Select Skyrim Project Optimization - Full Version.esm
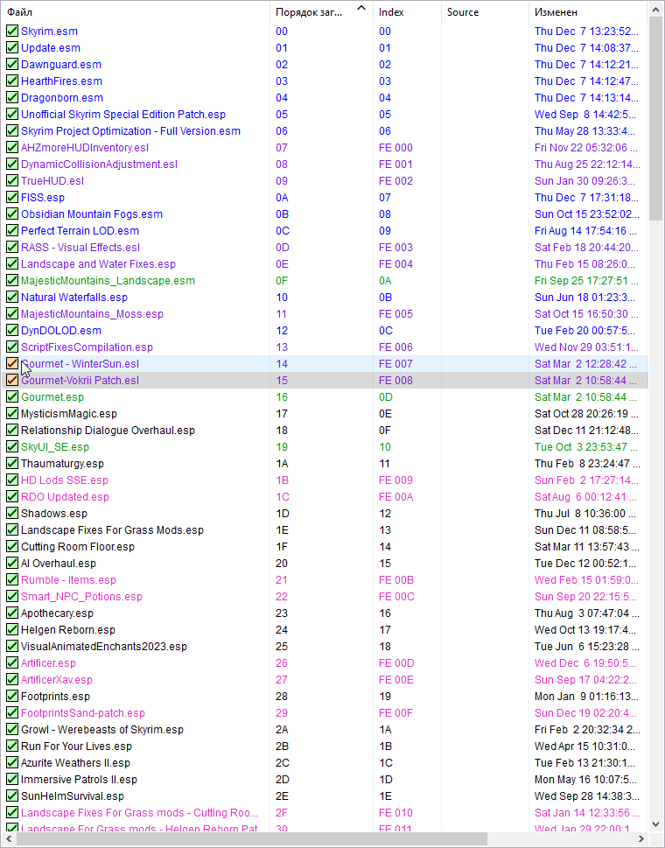 coord(131,131)
